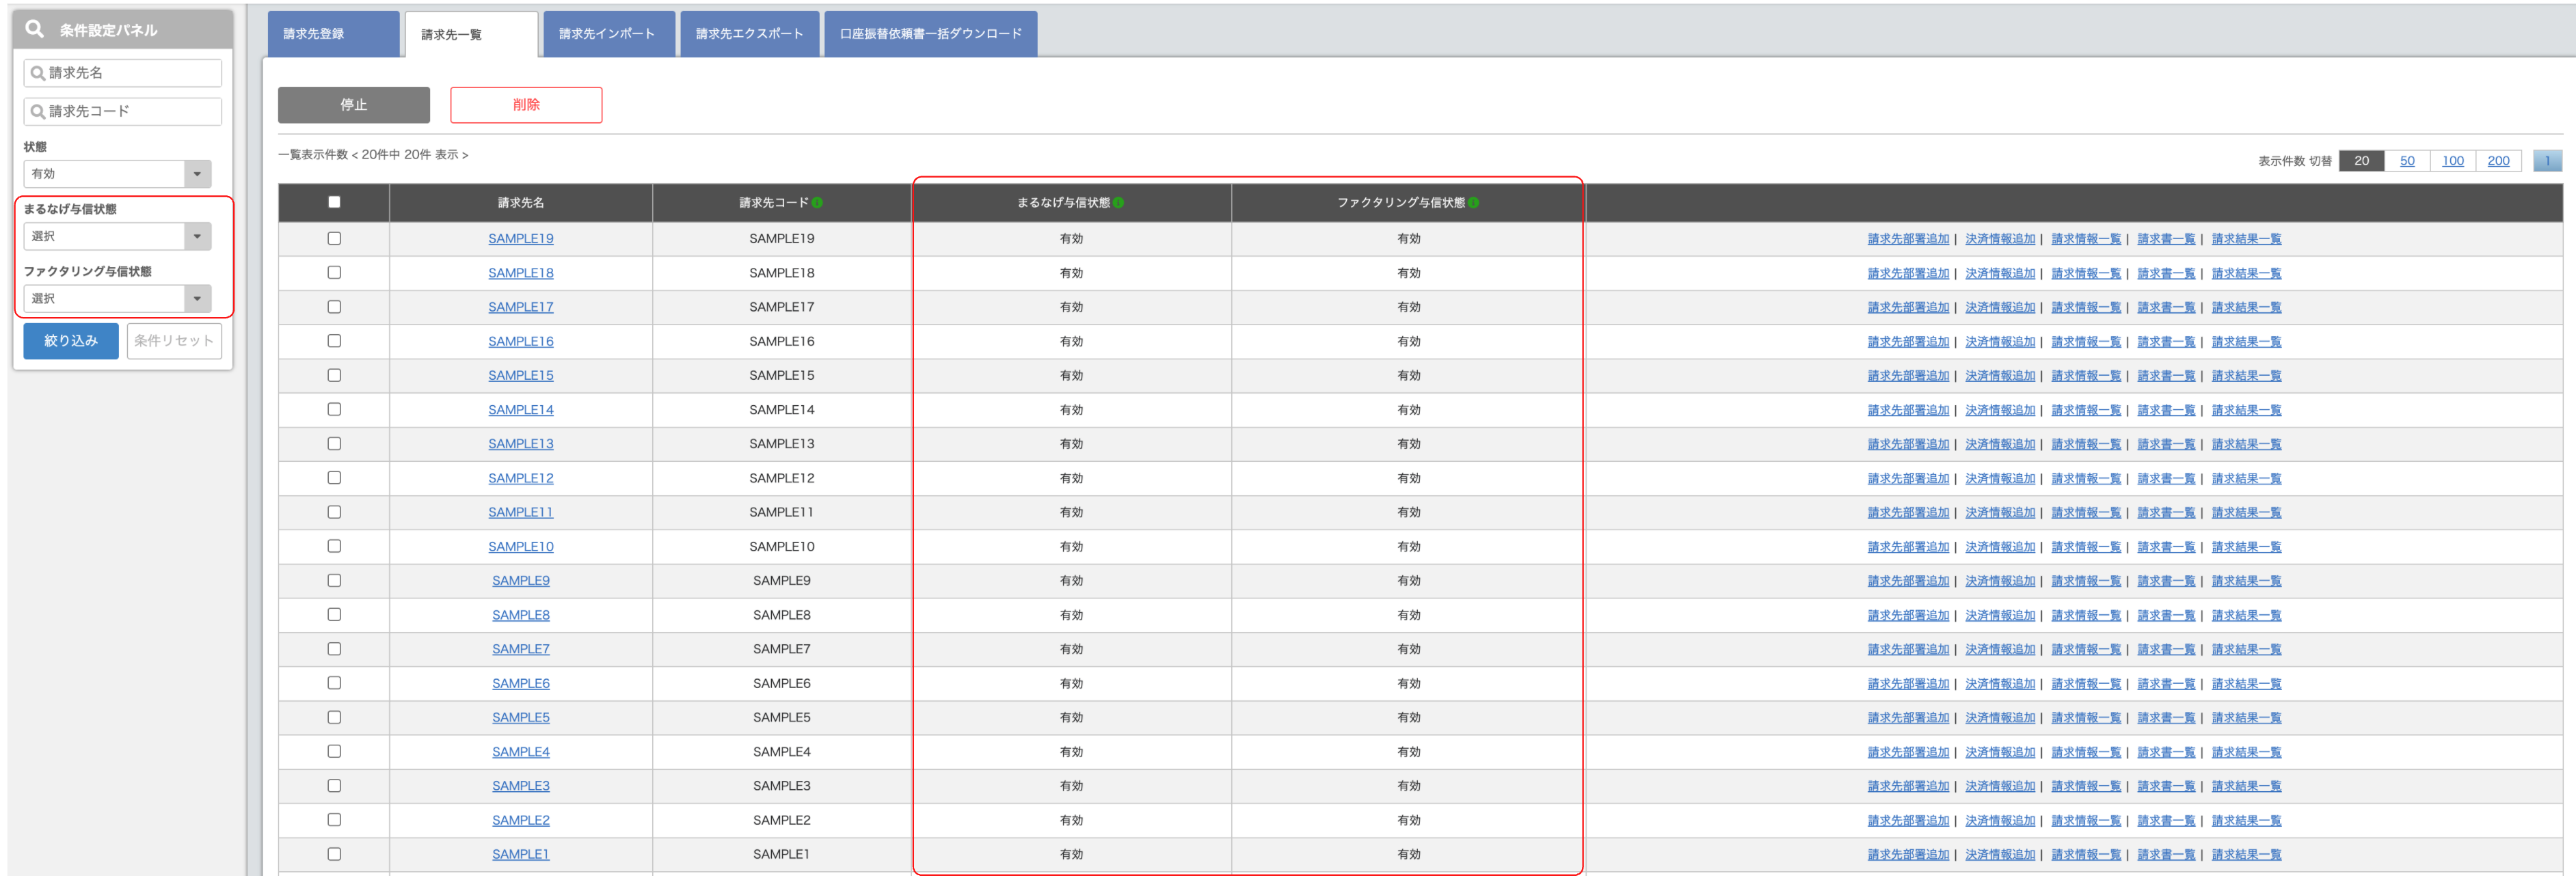Check the SAMPLE19 row checkbox

pos(334,238)
